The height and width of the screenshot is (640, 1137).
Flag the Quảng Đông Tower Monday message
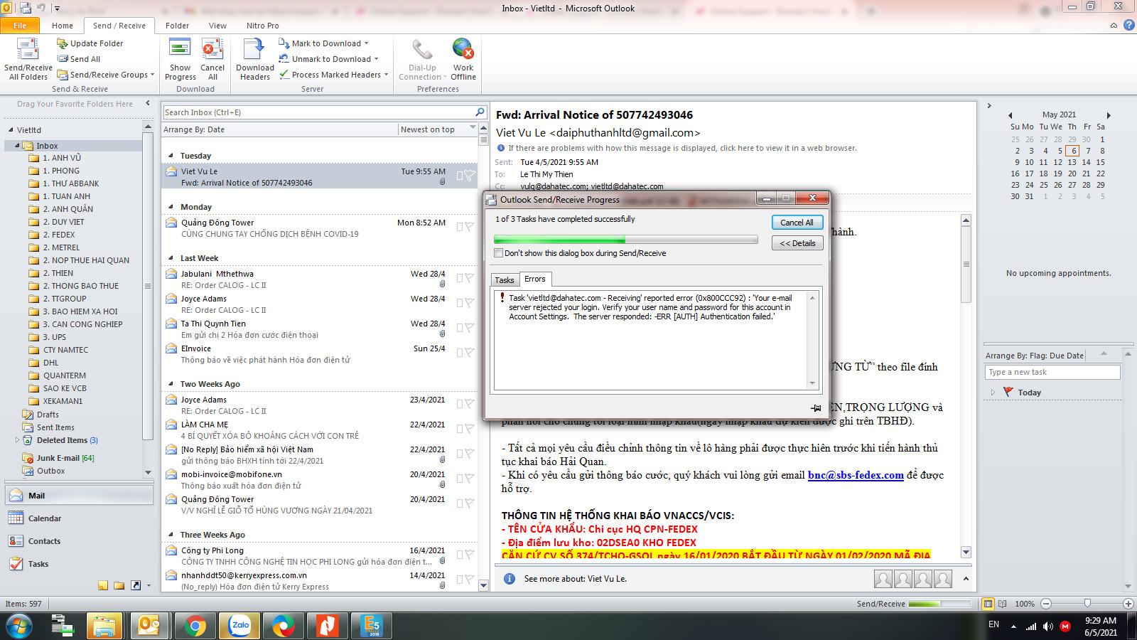pos(468,226)
